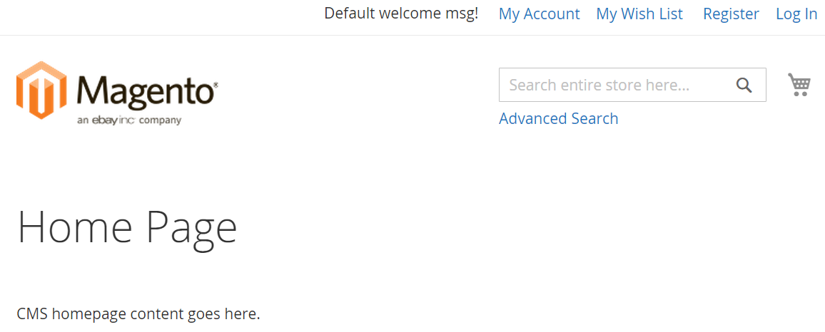Click the shopping cart icon
The width and height of the screenshot is (825, 332).
tap(799, 85)
